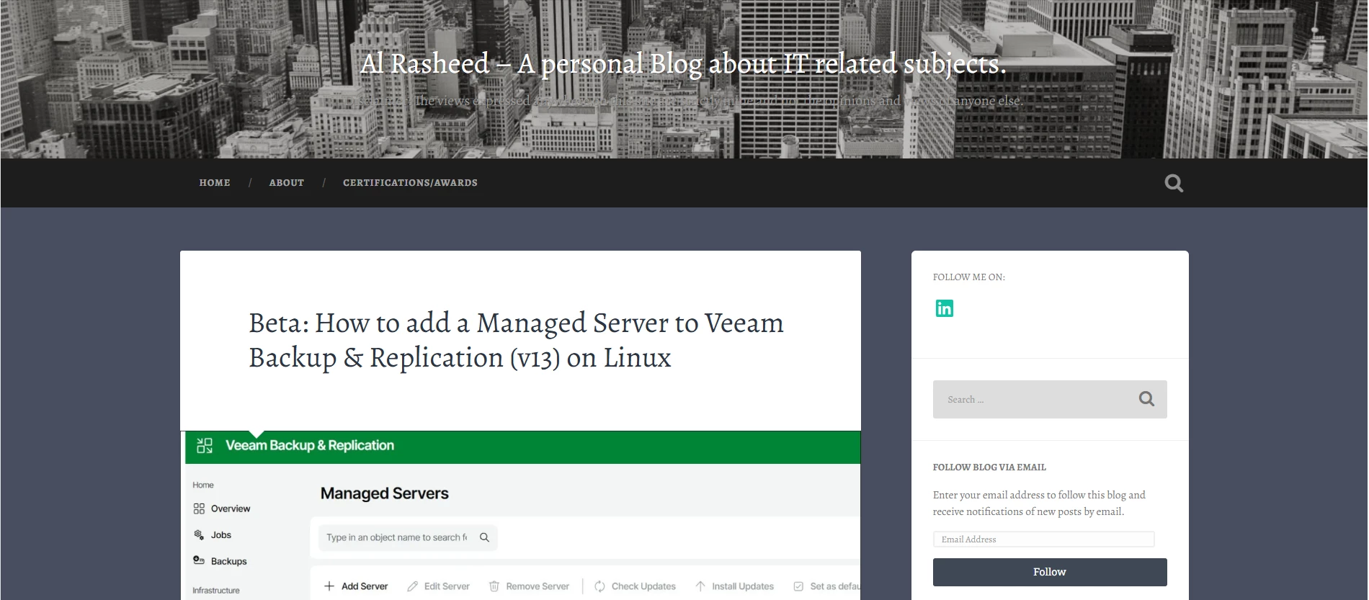Click the Follow button
The image size is (1369, 600).
pyautogui.click(x=1050, y=572)
